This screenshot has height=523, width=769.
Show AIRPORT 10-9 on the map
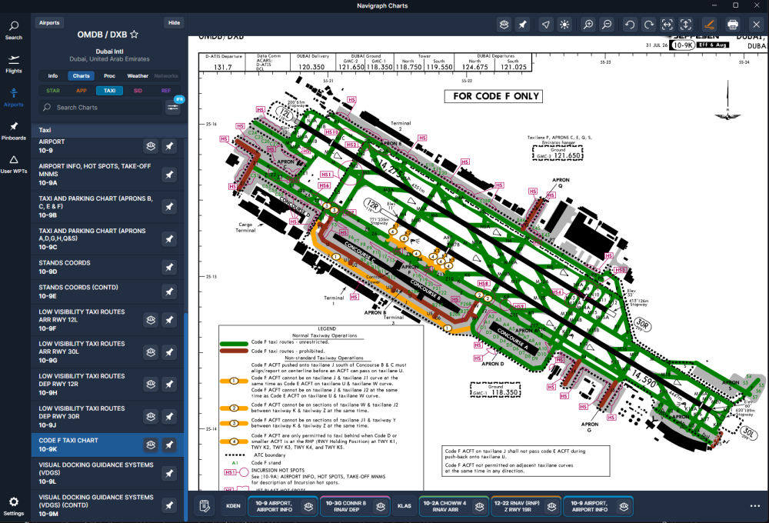coord(151,146)
